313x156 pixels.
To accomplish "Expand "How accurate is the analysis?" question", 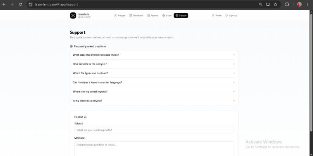I will [x=154, y=64].
